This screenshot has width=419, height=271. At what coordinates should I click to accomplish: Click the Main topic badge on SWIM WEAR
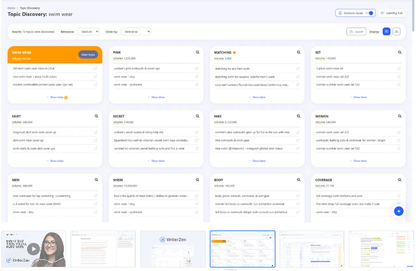click(x=88, y=55)
